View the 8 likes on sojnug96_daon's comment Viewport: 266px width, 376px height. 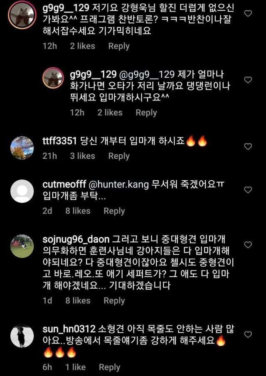click(78, 301)
